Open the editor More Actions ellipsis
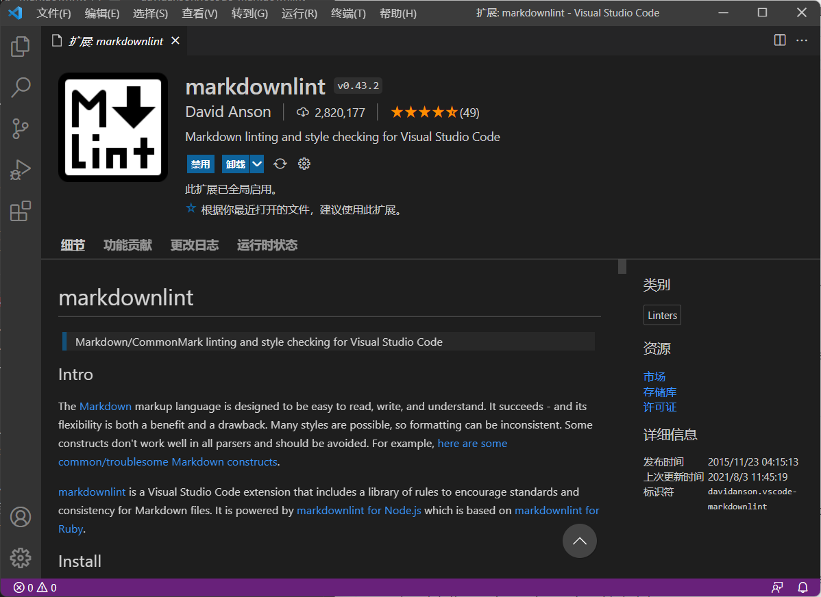 pos(802,40)
